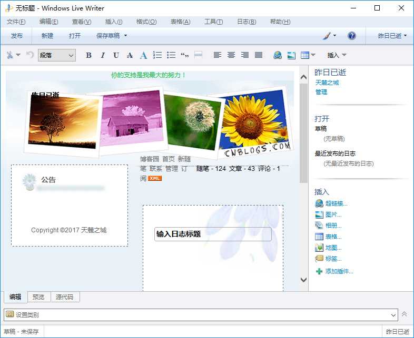Click the sidebar 相册 album icon

pos(319,226)
